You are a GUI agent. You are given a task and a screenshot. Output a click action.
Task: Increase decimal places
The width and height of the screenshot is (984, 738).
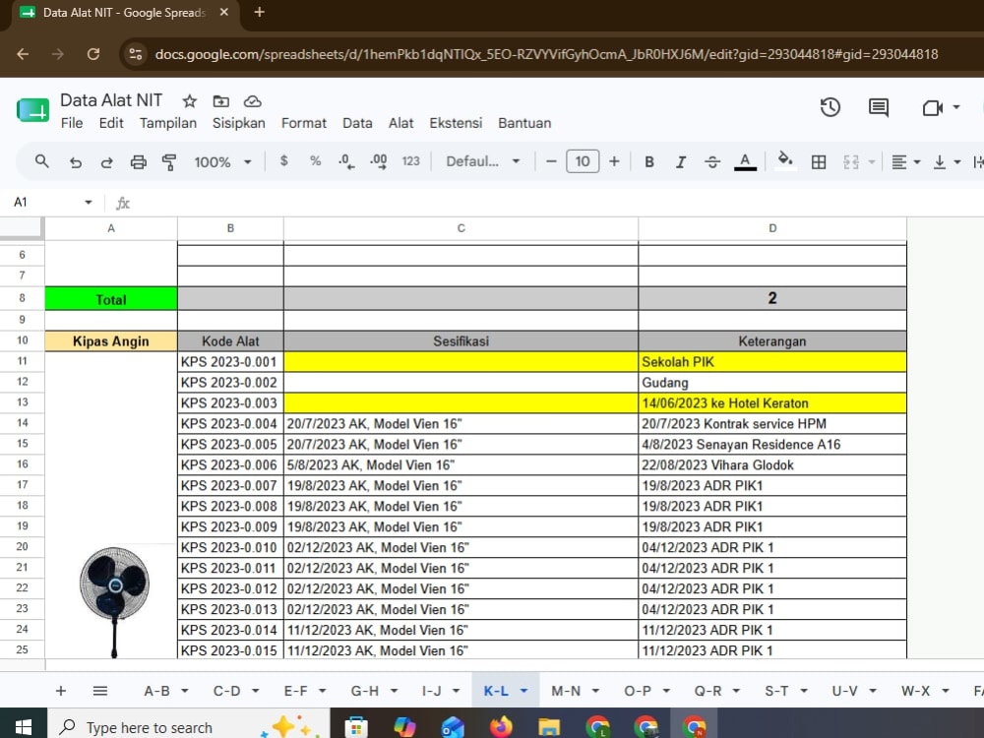379,162
